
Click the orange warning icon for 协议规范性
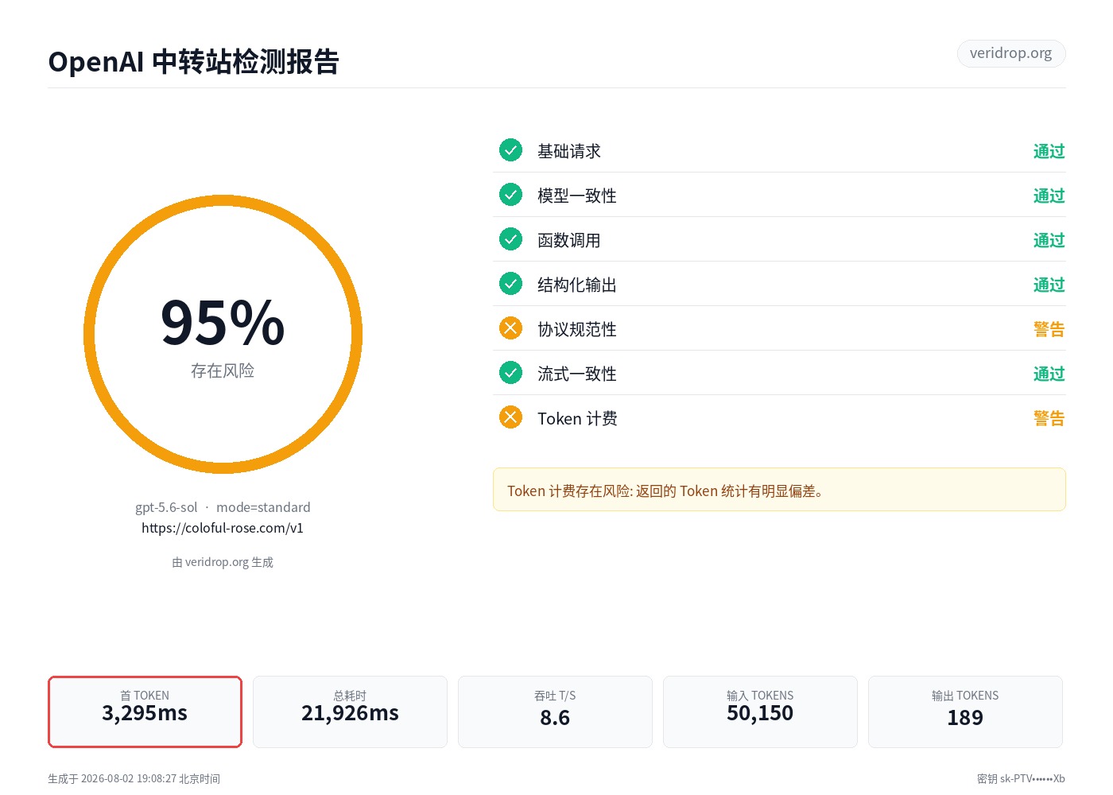(x=510, y=328)
